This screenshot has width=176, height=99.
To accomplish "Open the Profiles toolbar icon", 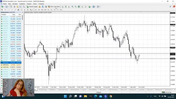I will pyautogui.click(x=6, y=7).
